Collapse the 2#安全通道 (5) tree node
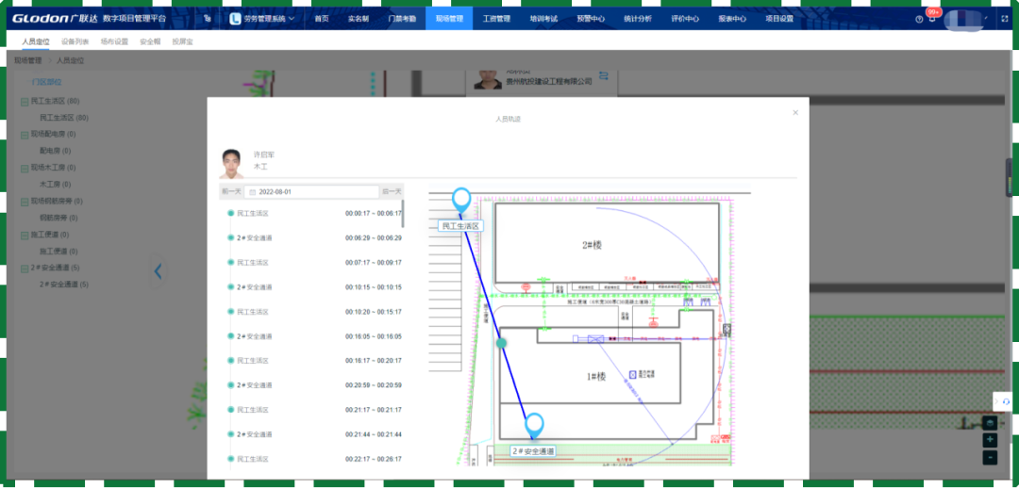The image size is (1019, 488). pos(25,268)
